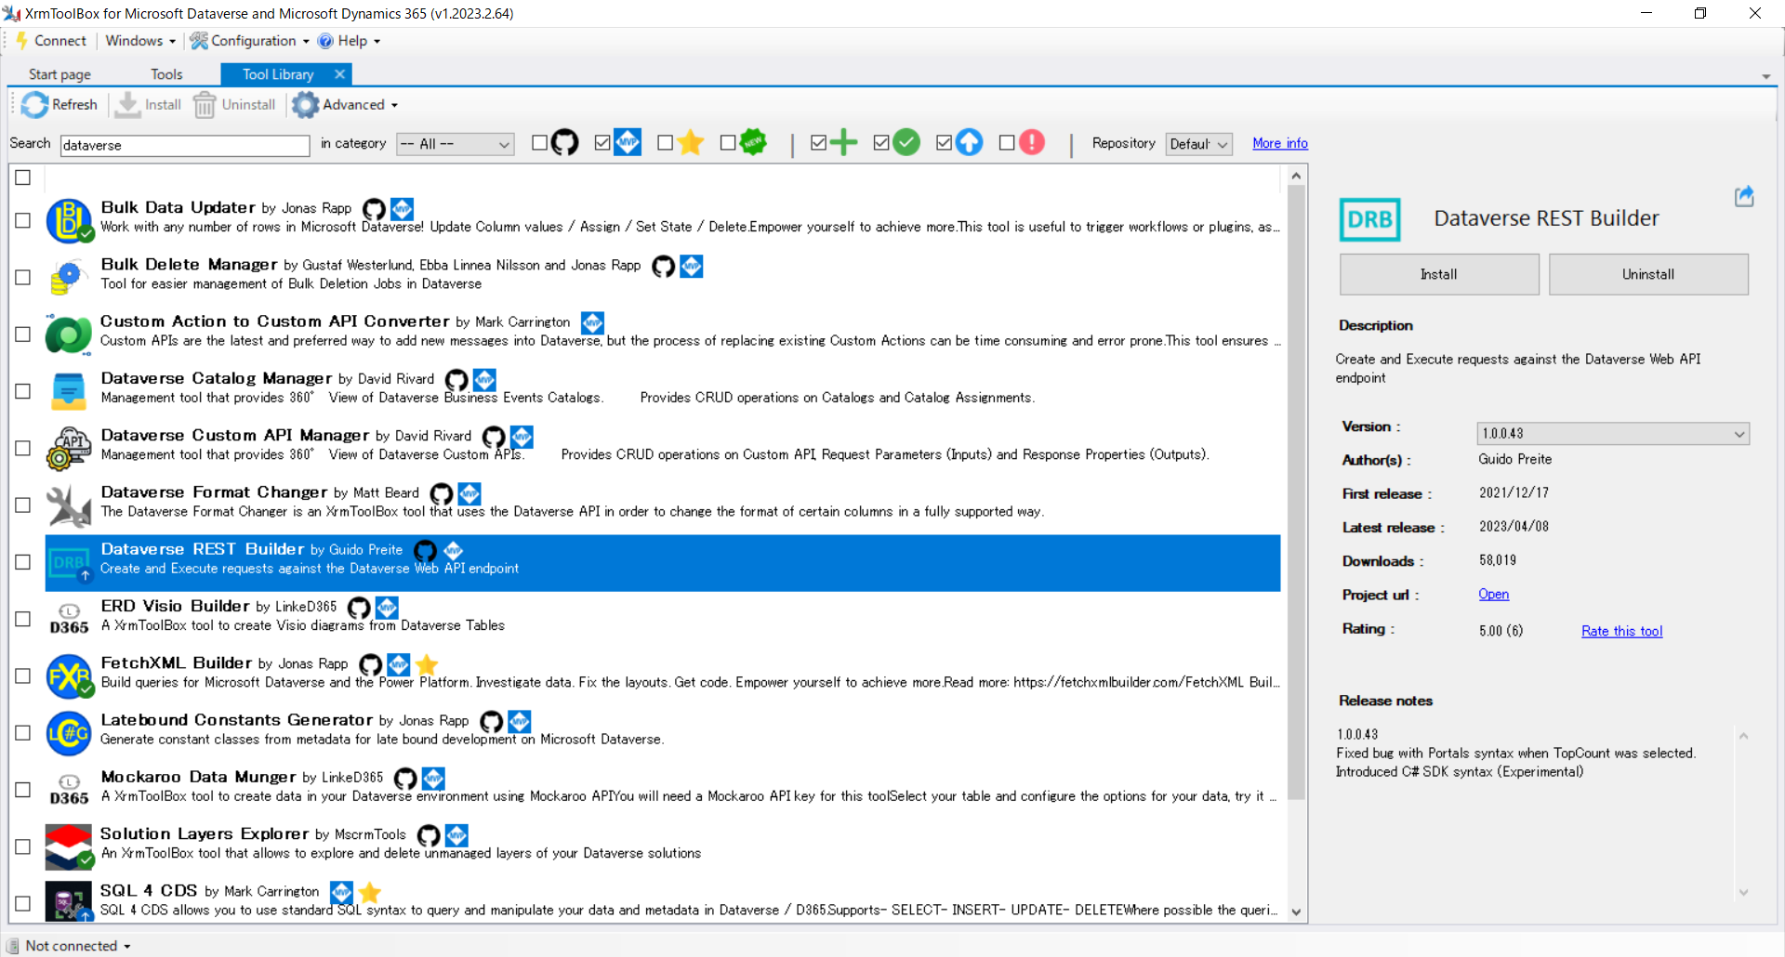Click the FetchXML Builder tool icon

click(69, 675)
